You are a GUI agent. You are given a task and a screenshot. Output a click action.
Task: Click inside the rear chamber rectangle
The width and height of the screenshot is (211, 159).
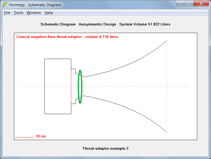point(58,86)
